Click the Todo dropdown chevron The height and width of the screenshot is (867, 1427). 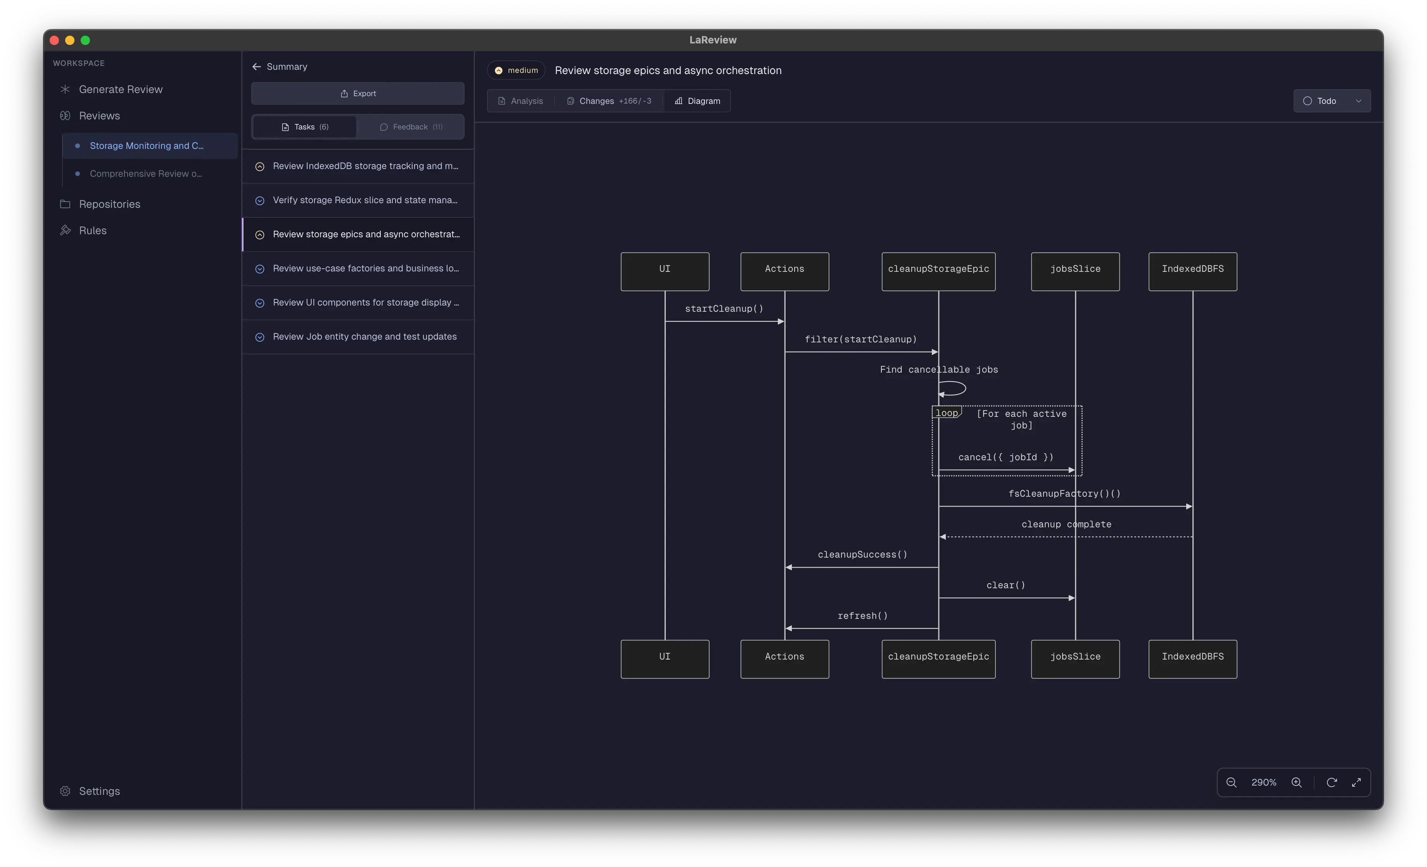(1359, 101)
